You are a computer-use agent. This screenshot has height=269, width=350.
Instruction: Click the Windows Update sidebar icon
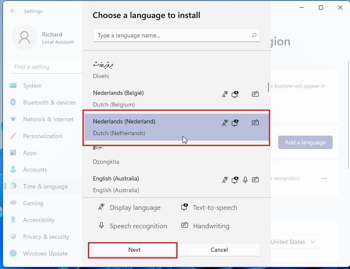pyautogui.click(x=13, y=253)
